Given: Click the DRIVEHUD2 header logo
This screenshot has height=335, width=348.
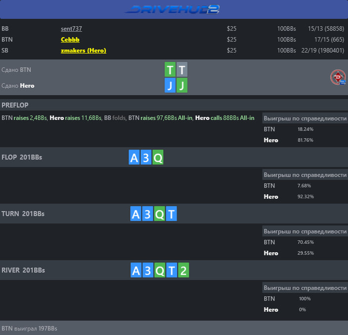Looking at the screenshot, I should pyautogui.click(x=172, y=9).
